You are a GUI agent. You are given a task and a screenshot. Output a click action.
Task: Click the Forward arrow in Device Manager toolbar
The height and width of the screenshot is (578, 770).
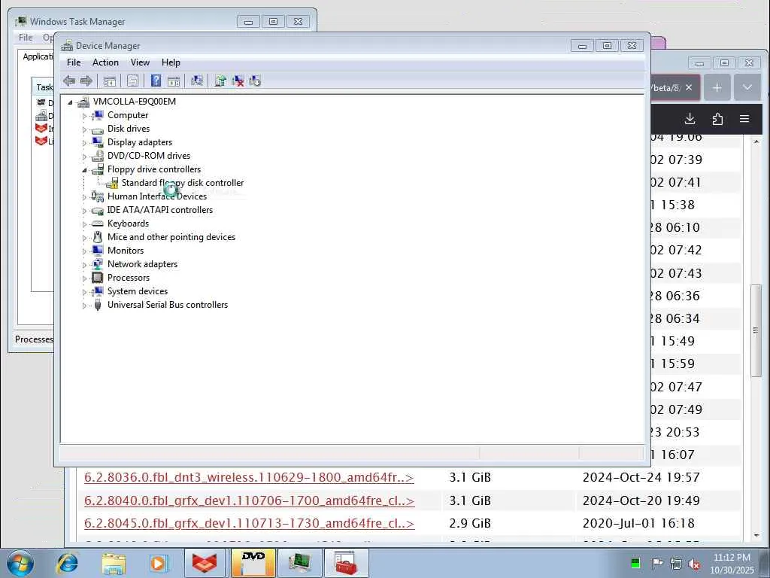86,81
